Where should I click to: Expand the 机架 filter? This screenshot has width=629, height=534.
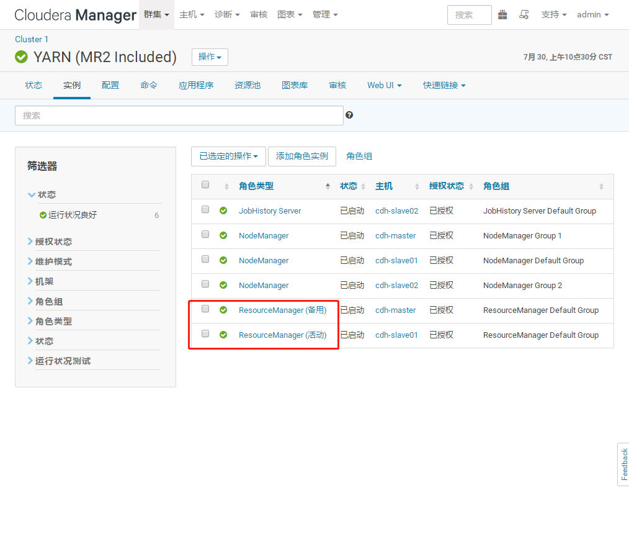(40, 281)
